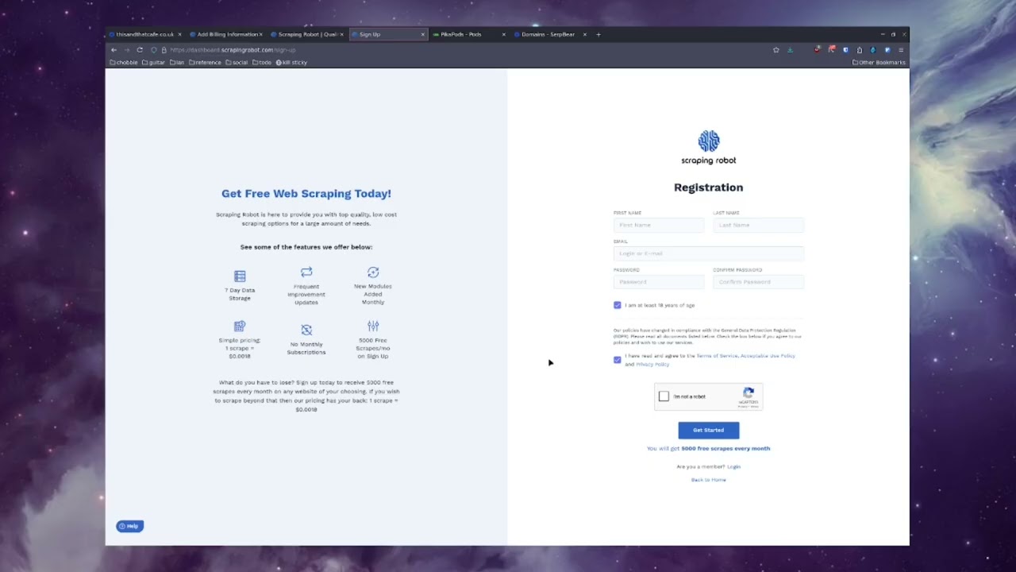Viewport: 1016px width, 572px height.
Task: Focus the Confirm Password field
Action: click(758, 282)
